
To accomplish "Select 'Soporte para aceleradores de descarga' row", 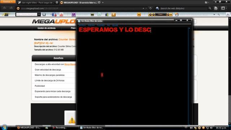I will tap(54, 97).
